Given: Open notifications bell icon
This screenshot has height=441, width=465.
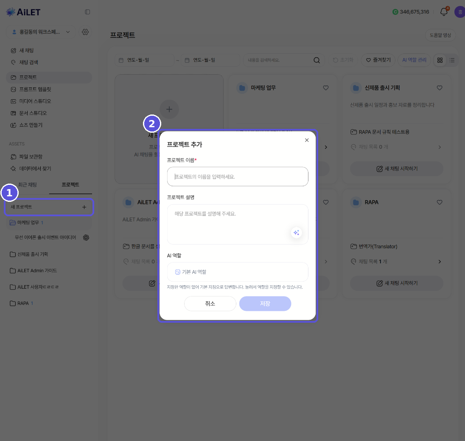Looking at the screenshot, I should tap(444, 12).
